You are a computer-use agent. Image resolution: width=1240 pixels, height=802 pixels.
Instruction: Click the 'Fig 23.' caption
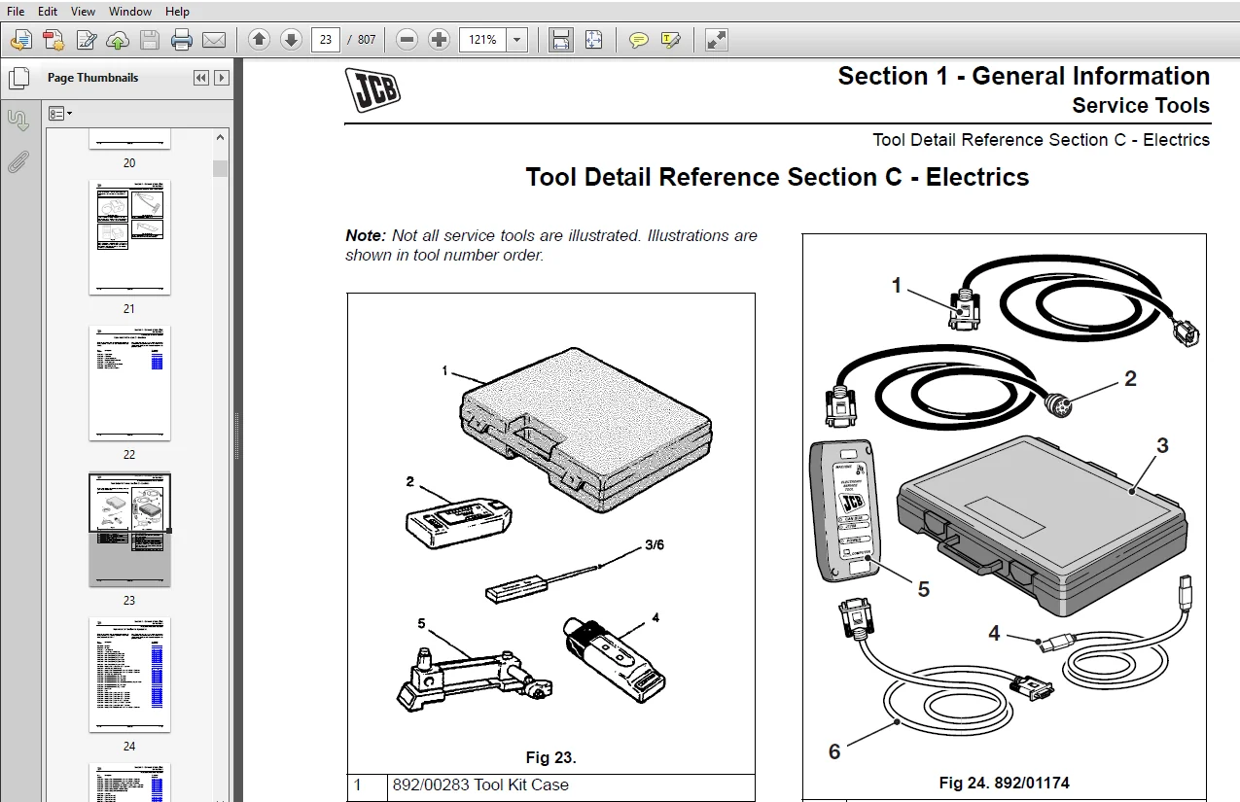tap(551, 758)
